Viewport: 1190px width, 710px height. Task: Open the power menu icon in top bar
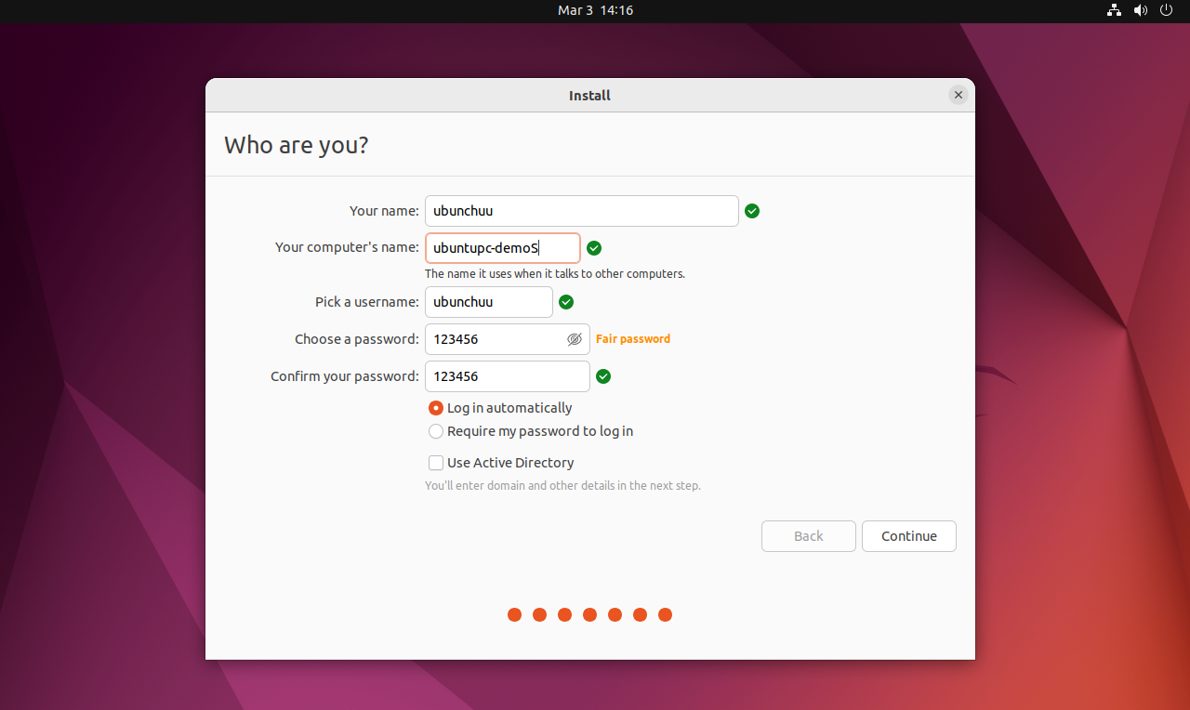point(1167,10)
